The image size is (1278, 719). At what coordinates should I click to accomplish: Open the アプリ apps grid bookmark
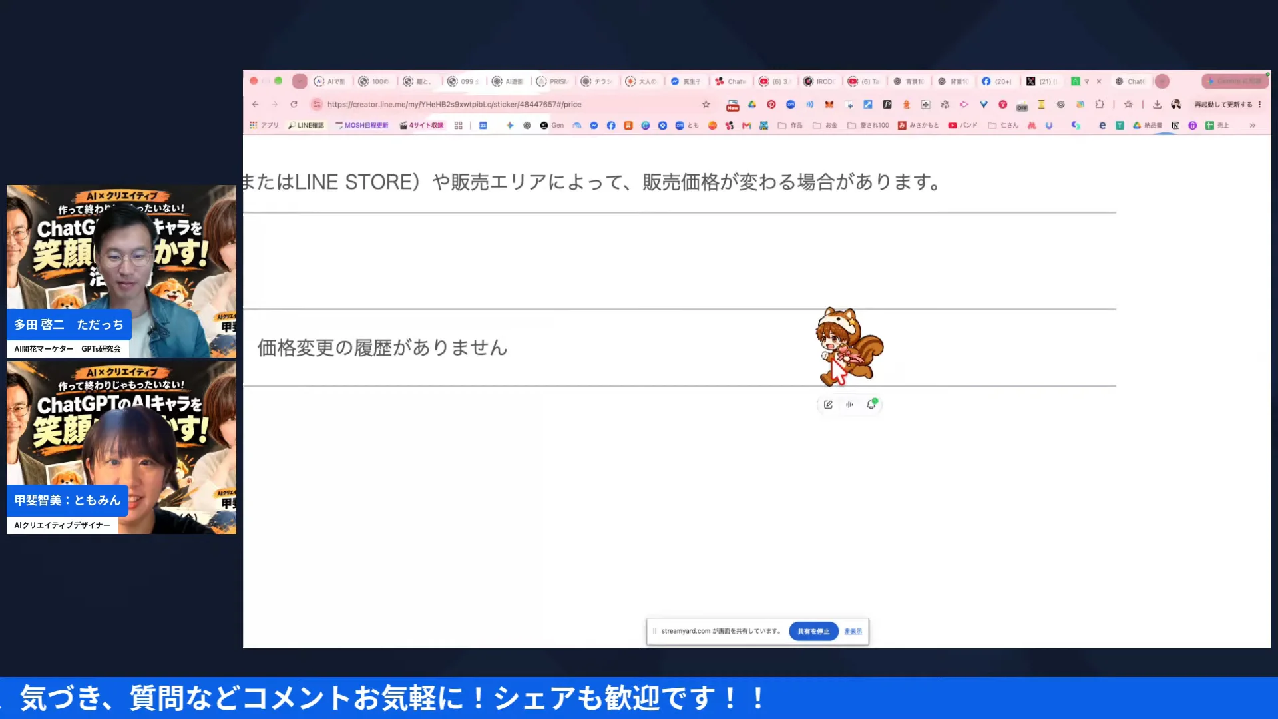pos(264,125)
